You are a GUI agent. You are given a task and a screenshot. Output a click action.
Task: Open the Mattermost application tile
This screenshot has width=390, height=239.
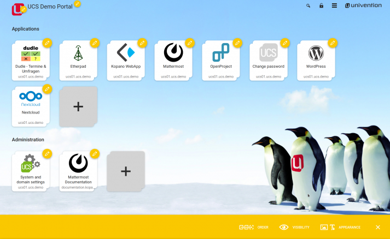tap(173, 61)
